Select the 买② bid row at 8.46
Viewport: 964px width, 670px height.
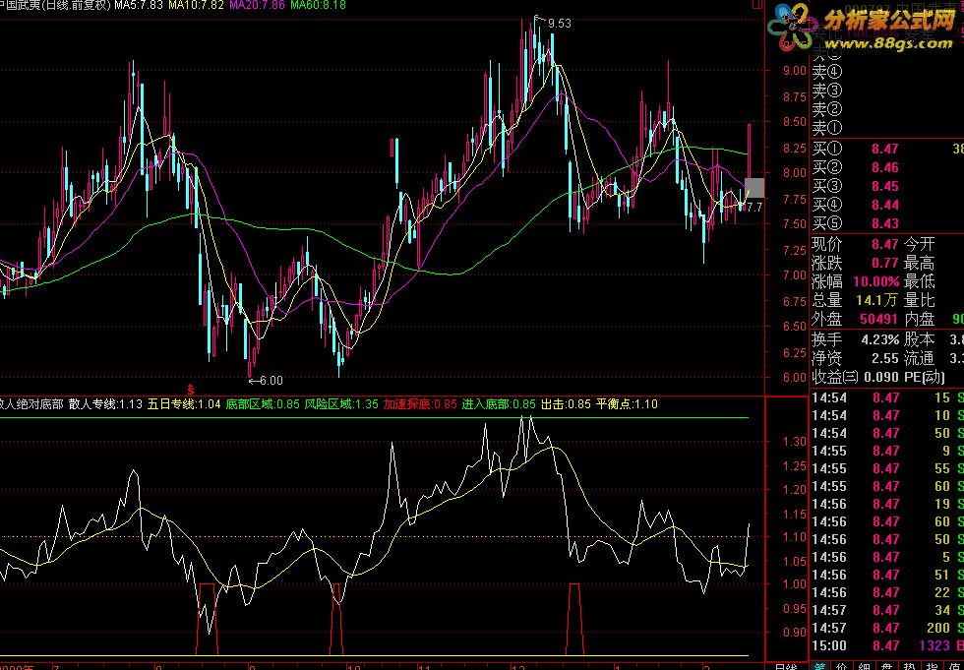[x=887, y=167]
